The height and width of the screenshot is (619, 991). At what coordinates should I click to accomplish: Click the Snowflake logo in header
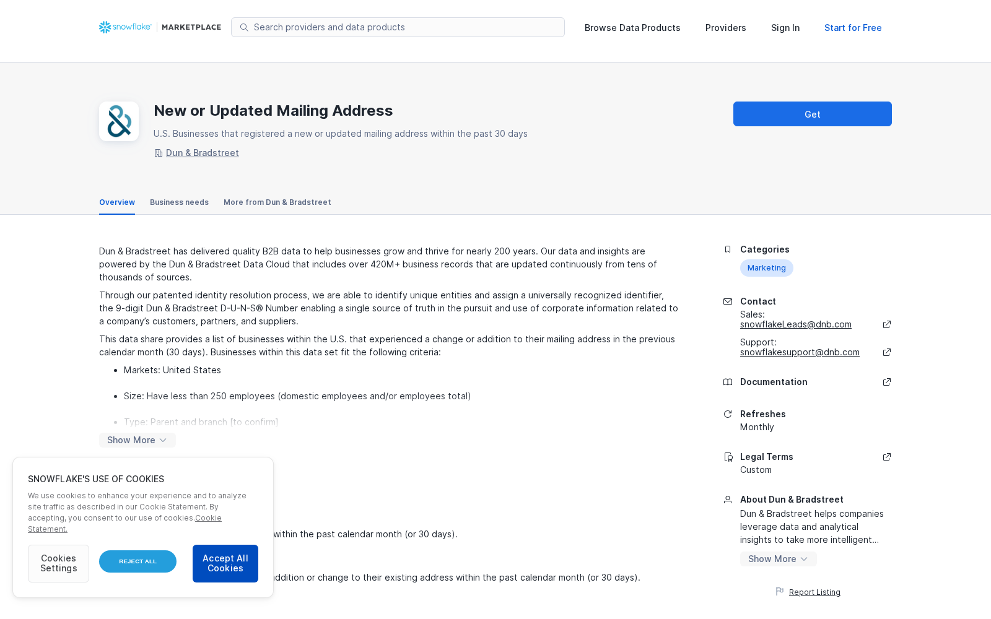point(125,27)
